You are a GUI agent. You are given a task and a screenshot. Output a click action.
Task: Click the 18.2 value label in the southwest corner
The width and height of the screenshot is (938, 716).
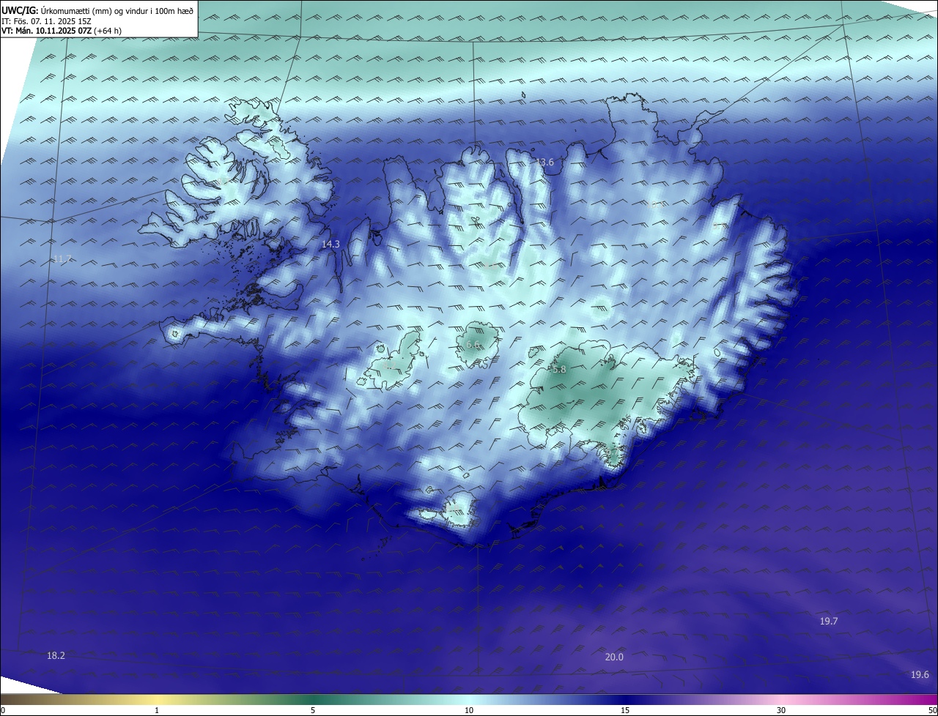click(56, 655)
